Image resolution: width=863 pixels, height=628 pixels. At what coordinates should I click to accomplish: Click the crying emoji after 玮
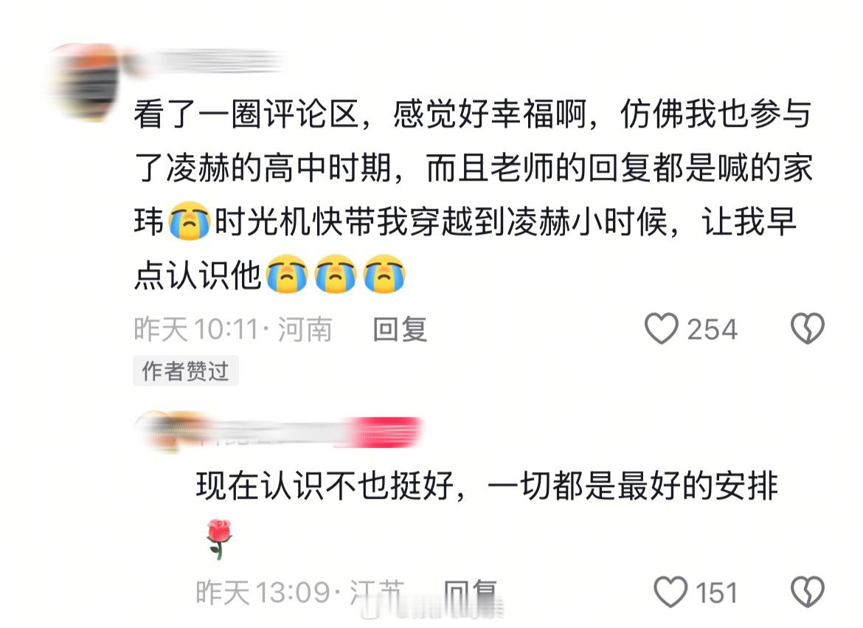click(x=190, y=221)
